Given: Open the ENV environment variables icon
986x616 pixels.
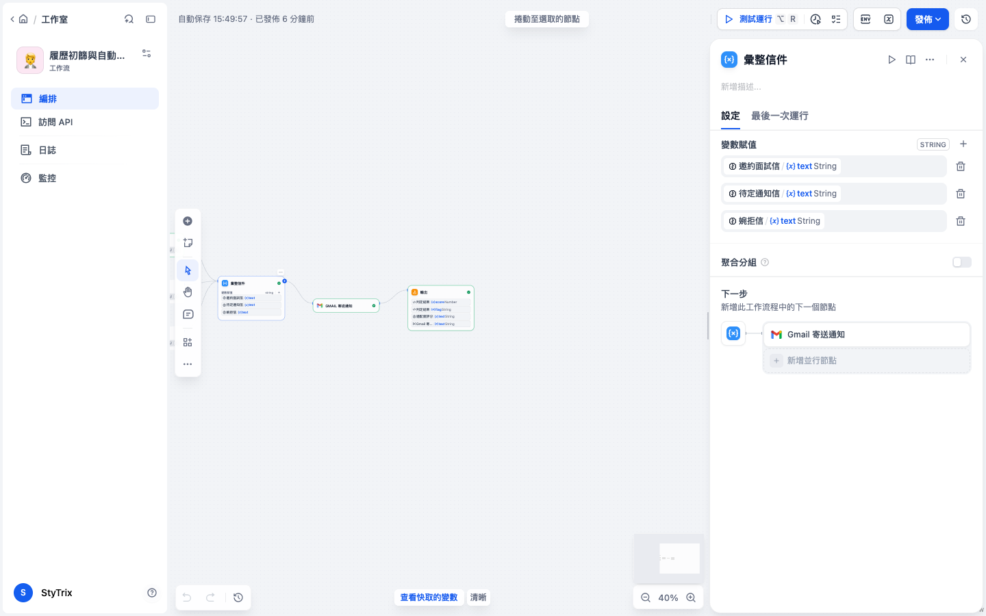Looking at the screenshot, I should coord(865,19).
